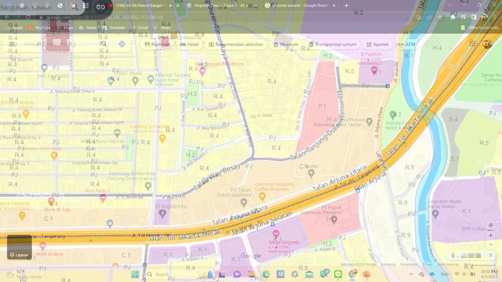The height and width of the screenshot is (282, 502).
Task: Open the Google Maps hamburger menu
Action: tap(12, 44)
